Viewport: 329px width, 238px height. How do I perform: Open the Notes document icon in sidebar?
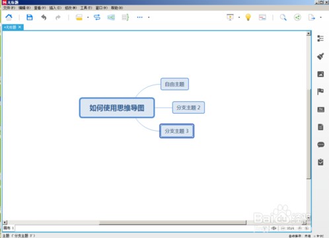click(320, 127)
